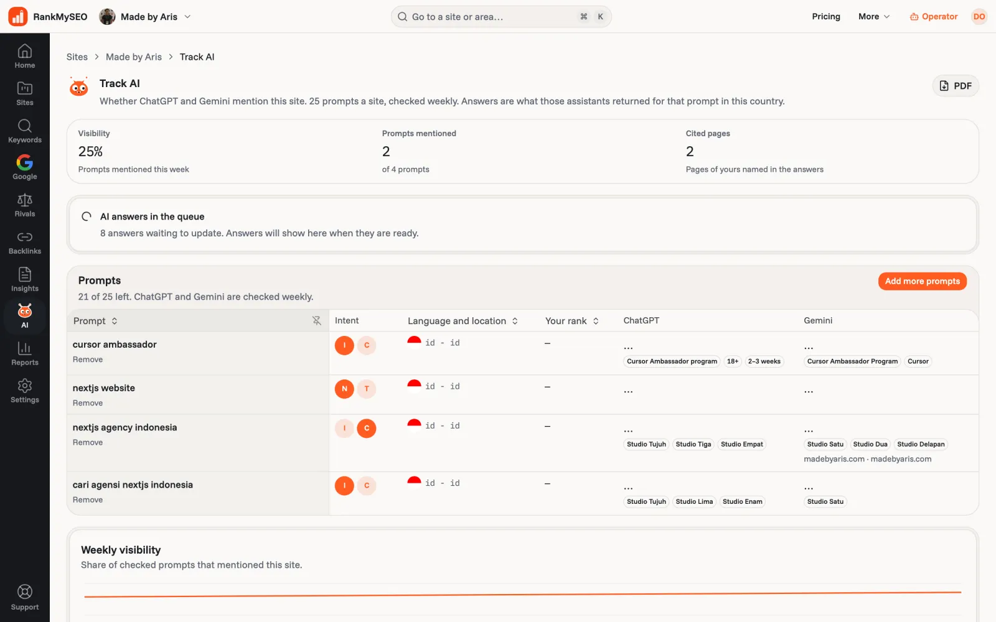Click the Studio Dua tag
This screenshot has height=622, width=996.
pyautogui.click(x=870, y=444)
